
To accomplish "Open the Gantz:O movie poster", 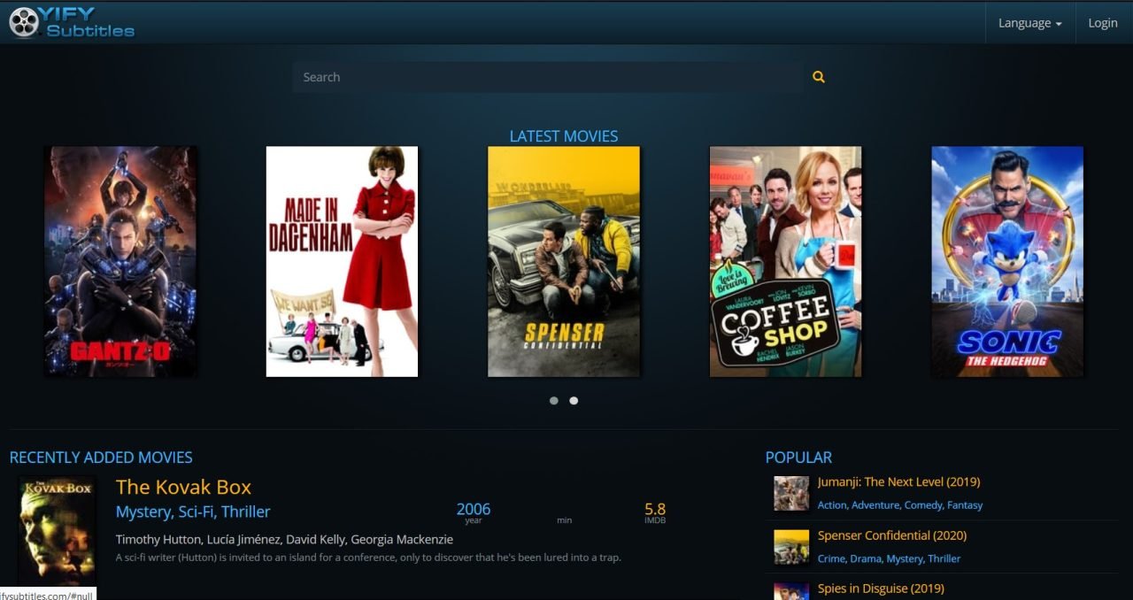I will 120,262.
